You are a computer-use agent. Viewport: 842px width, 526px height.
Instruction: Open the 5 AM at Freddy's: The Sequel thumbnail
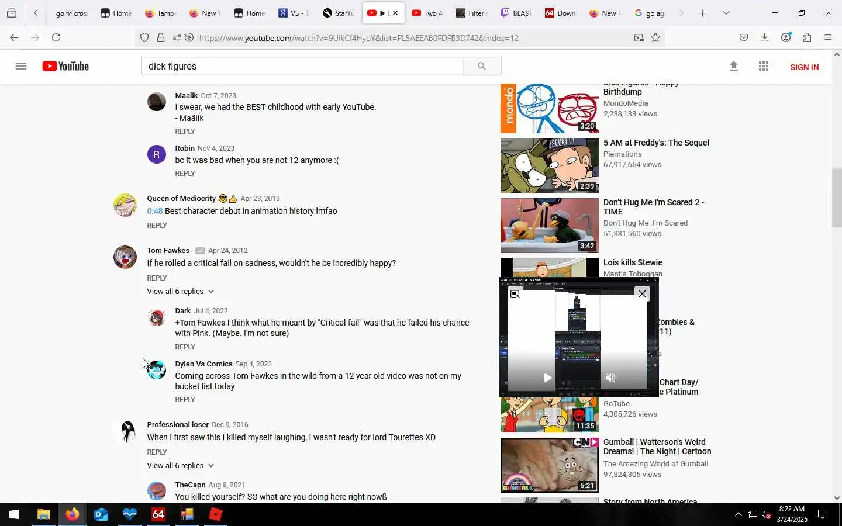[x=549, y=165]
